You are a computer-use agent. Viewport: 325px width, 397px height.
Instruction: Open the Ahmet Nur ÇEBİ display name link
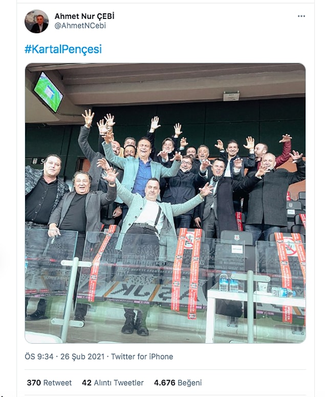coord(84,16)
